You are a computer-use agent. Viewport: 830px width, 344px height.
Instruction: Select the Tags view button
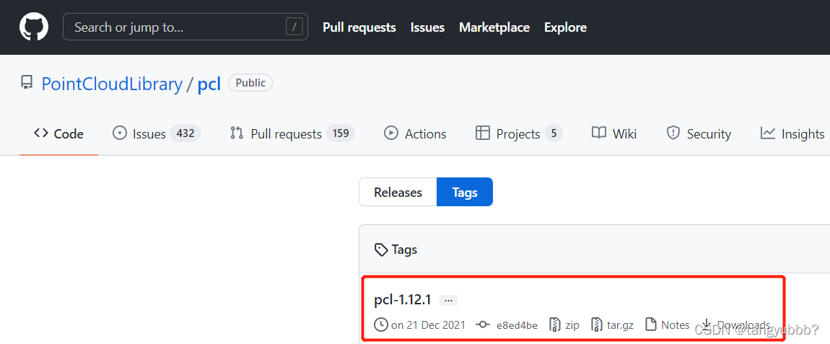click(465, 192)
